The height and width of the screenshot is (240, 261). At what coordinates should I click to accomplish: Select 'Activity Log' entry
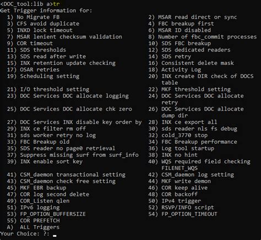coord(181,70)
